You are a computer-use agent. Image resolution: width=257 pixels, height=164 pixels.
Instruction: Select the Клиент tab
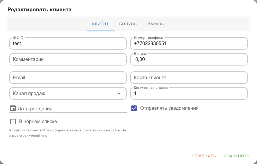[x=101, y=24]
